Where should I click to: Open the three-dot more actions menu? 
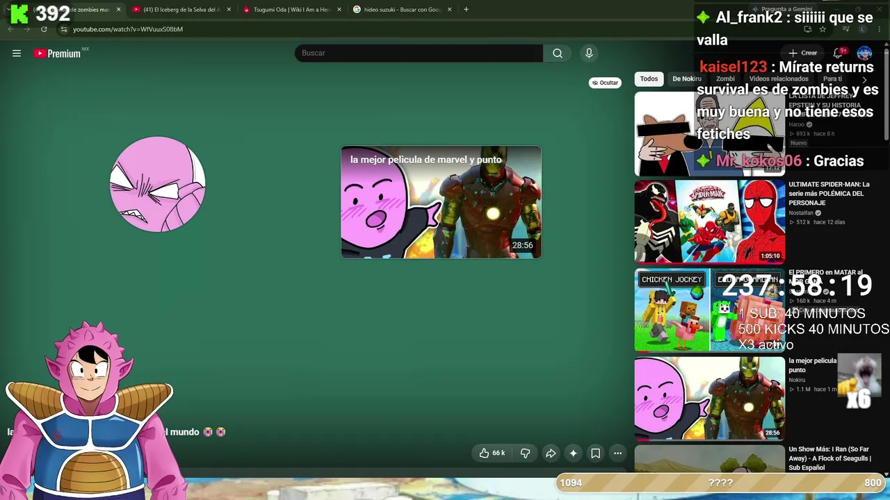(x=617, y=453)
